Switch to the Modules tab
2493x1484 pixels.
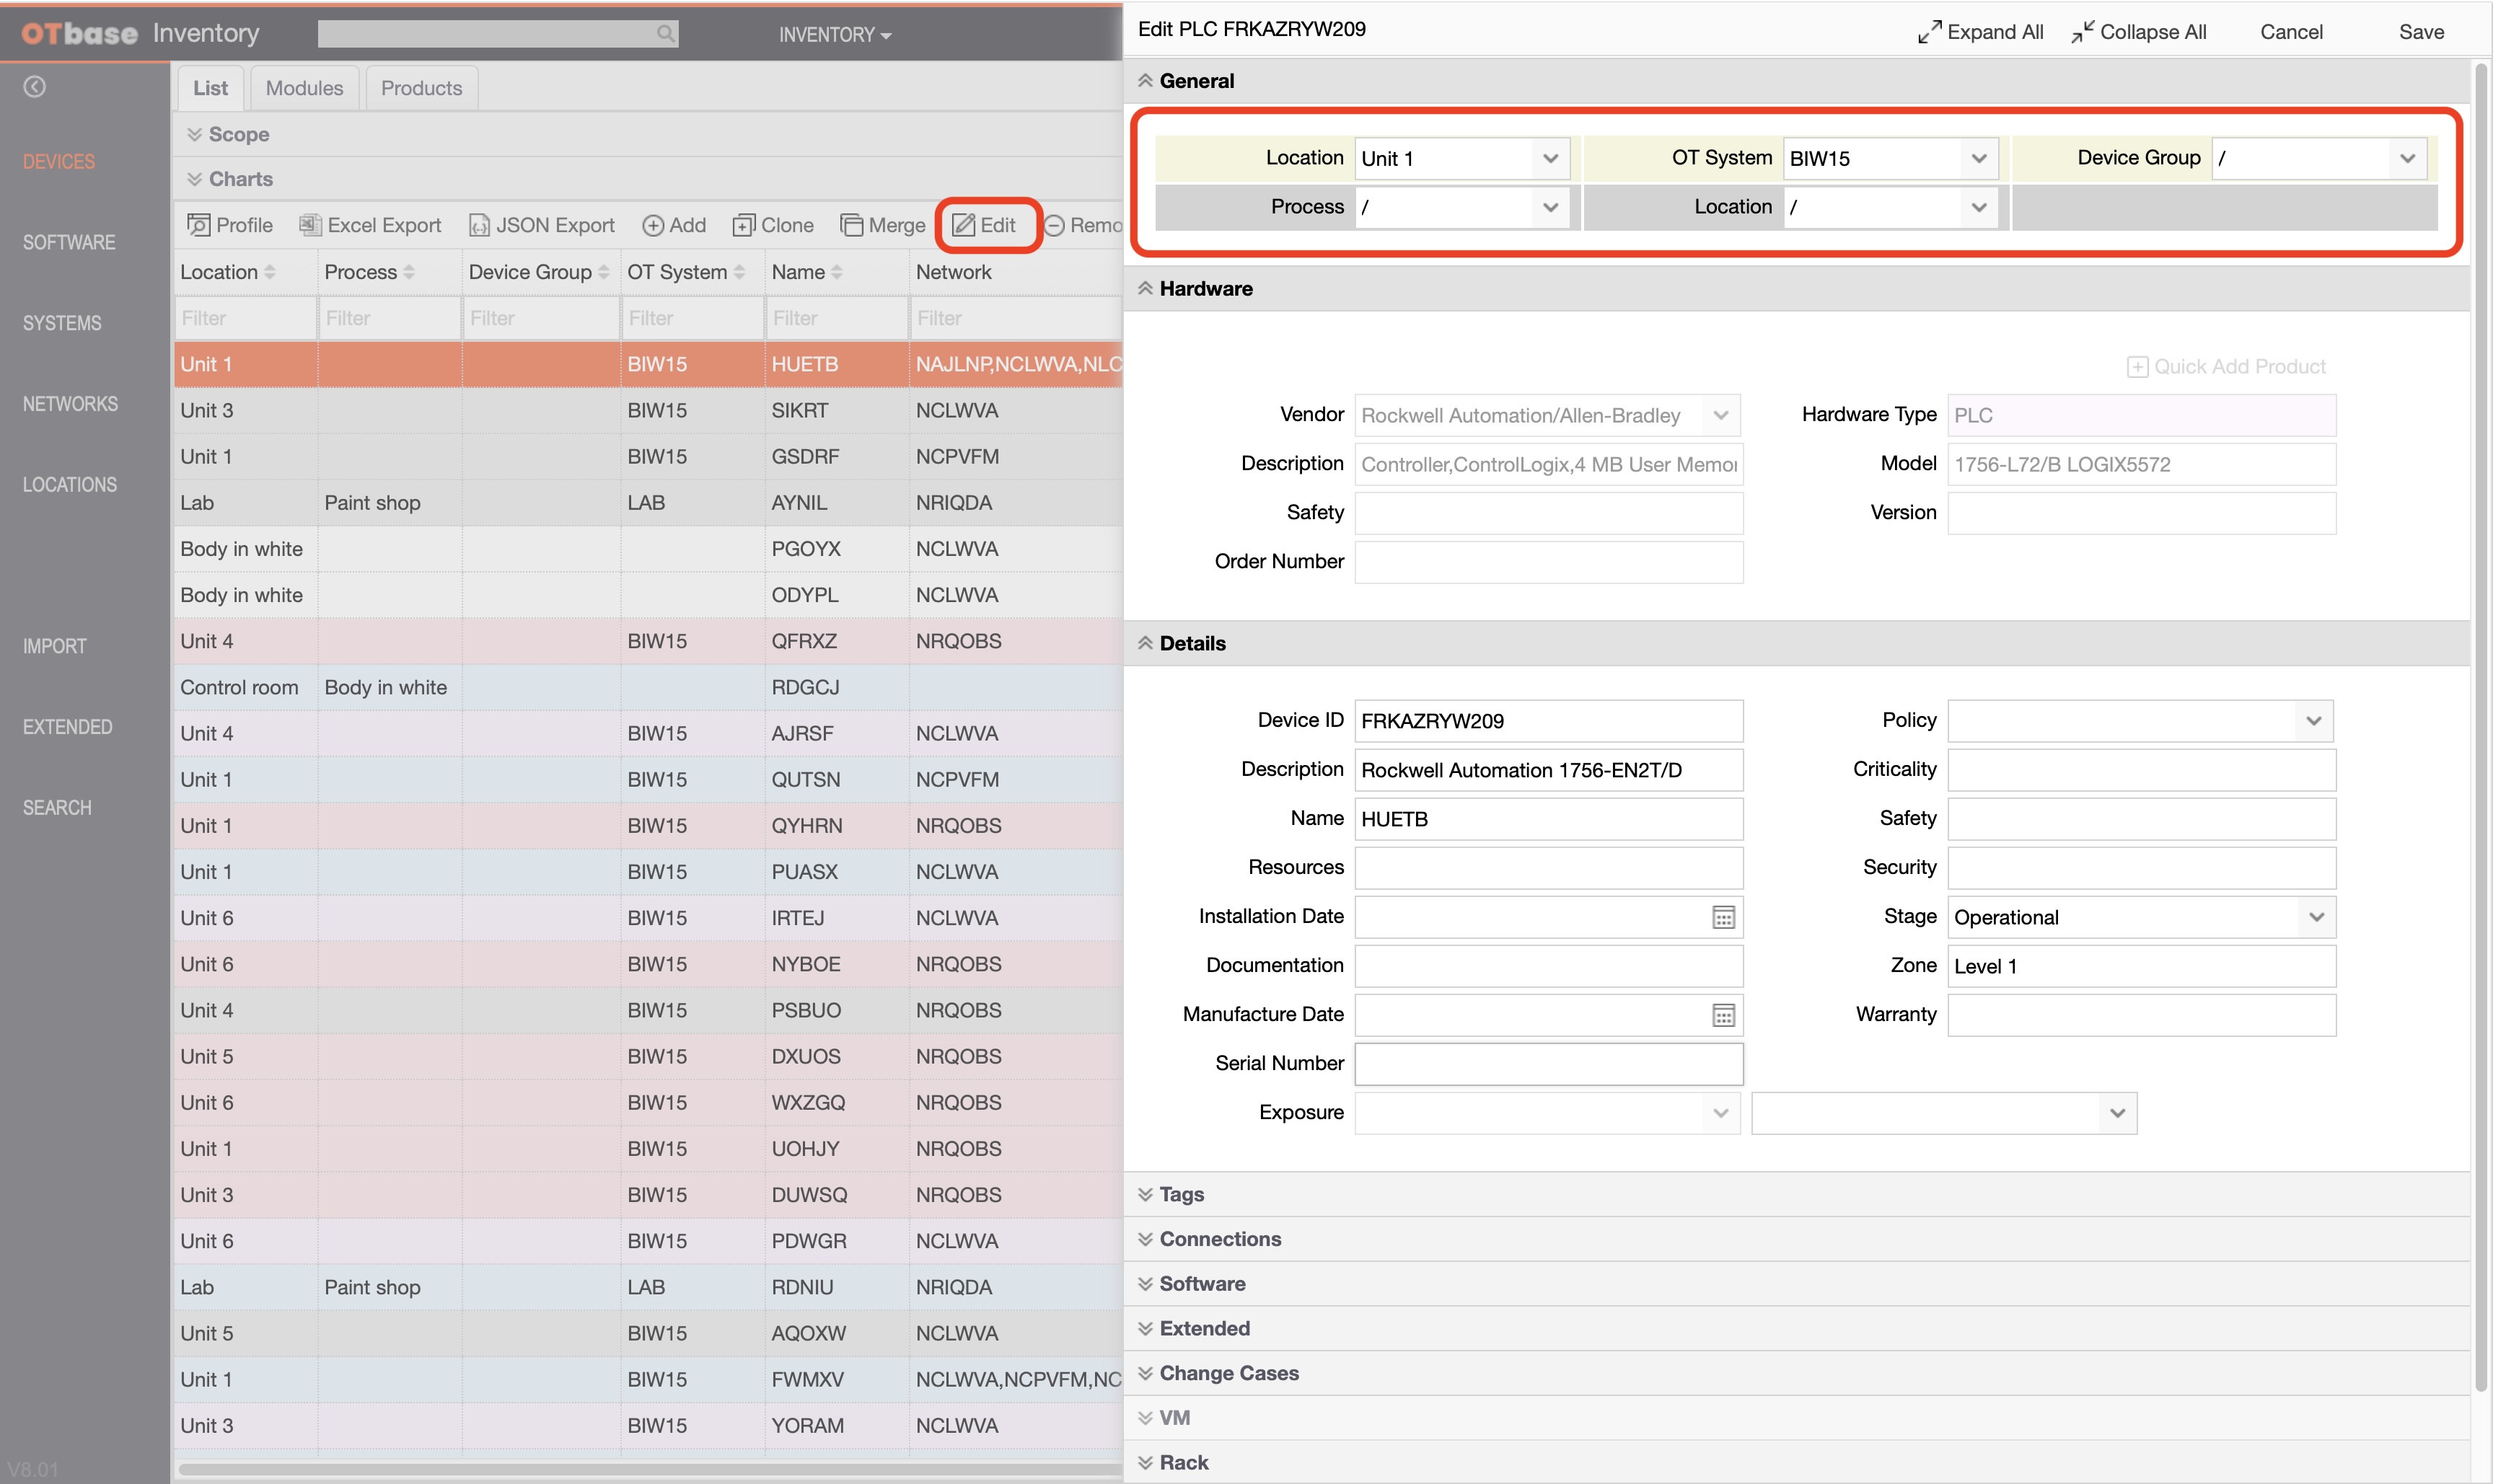[304, 88]
